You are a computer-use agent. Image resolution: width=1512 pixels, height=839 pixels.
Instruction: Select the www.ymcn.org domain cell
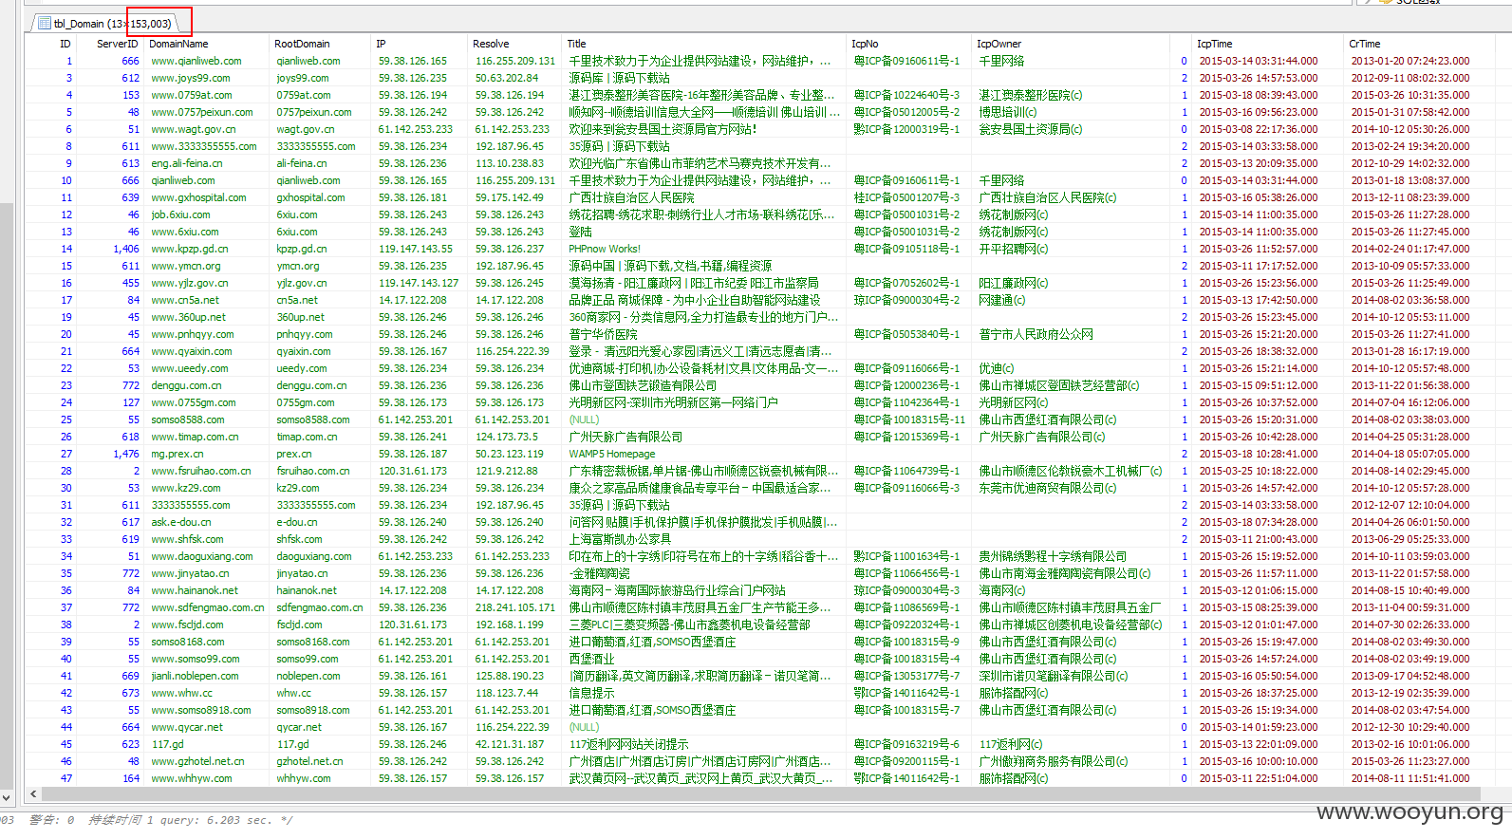pos(186,266)
